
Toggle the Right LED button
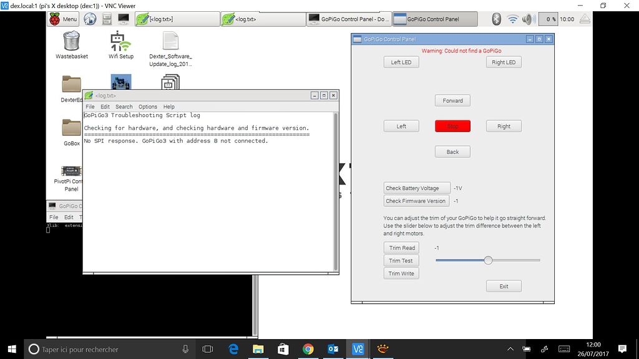click(x=503, y=62)
